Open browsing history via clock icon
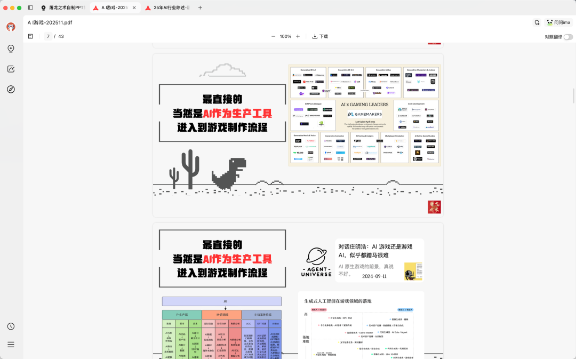Image resolution: width=576 pixels, height=359 pixels. click(11, 326)
